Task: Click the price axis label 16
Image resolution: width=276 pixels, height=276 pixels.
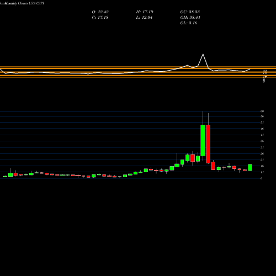Action: pyautogui.click(x=262, y=166)
